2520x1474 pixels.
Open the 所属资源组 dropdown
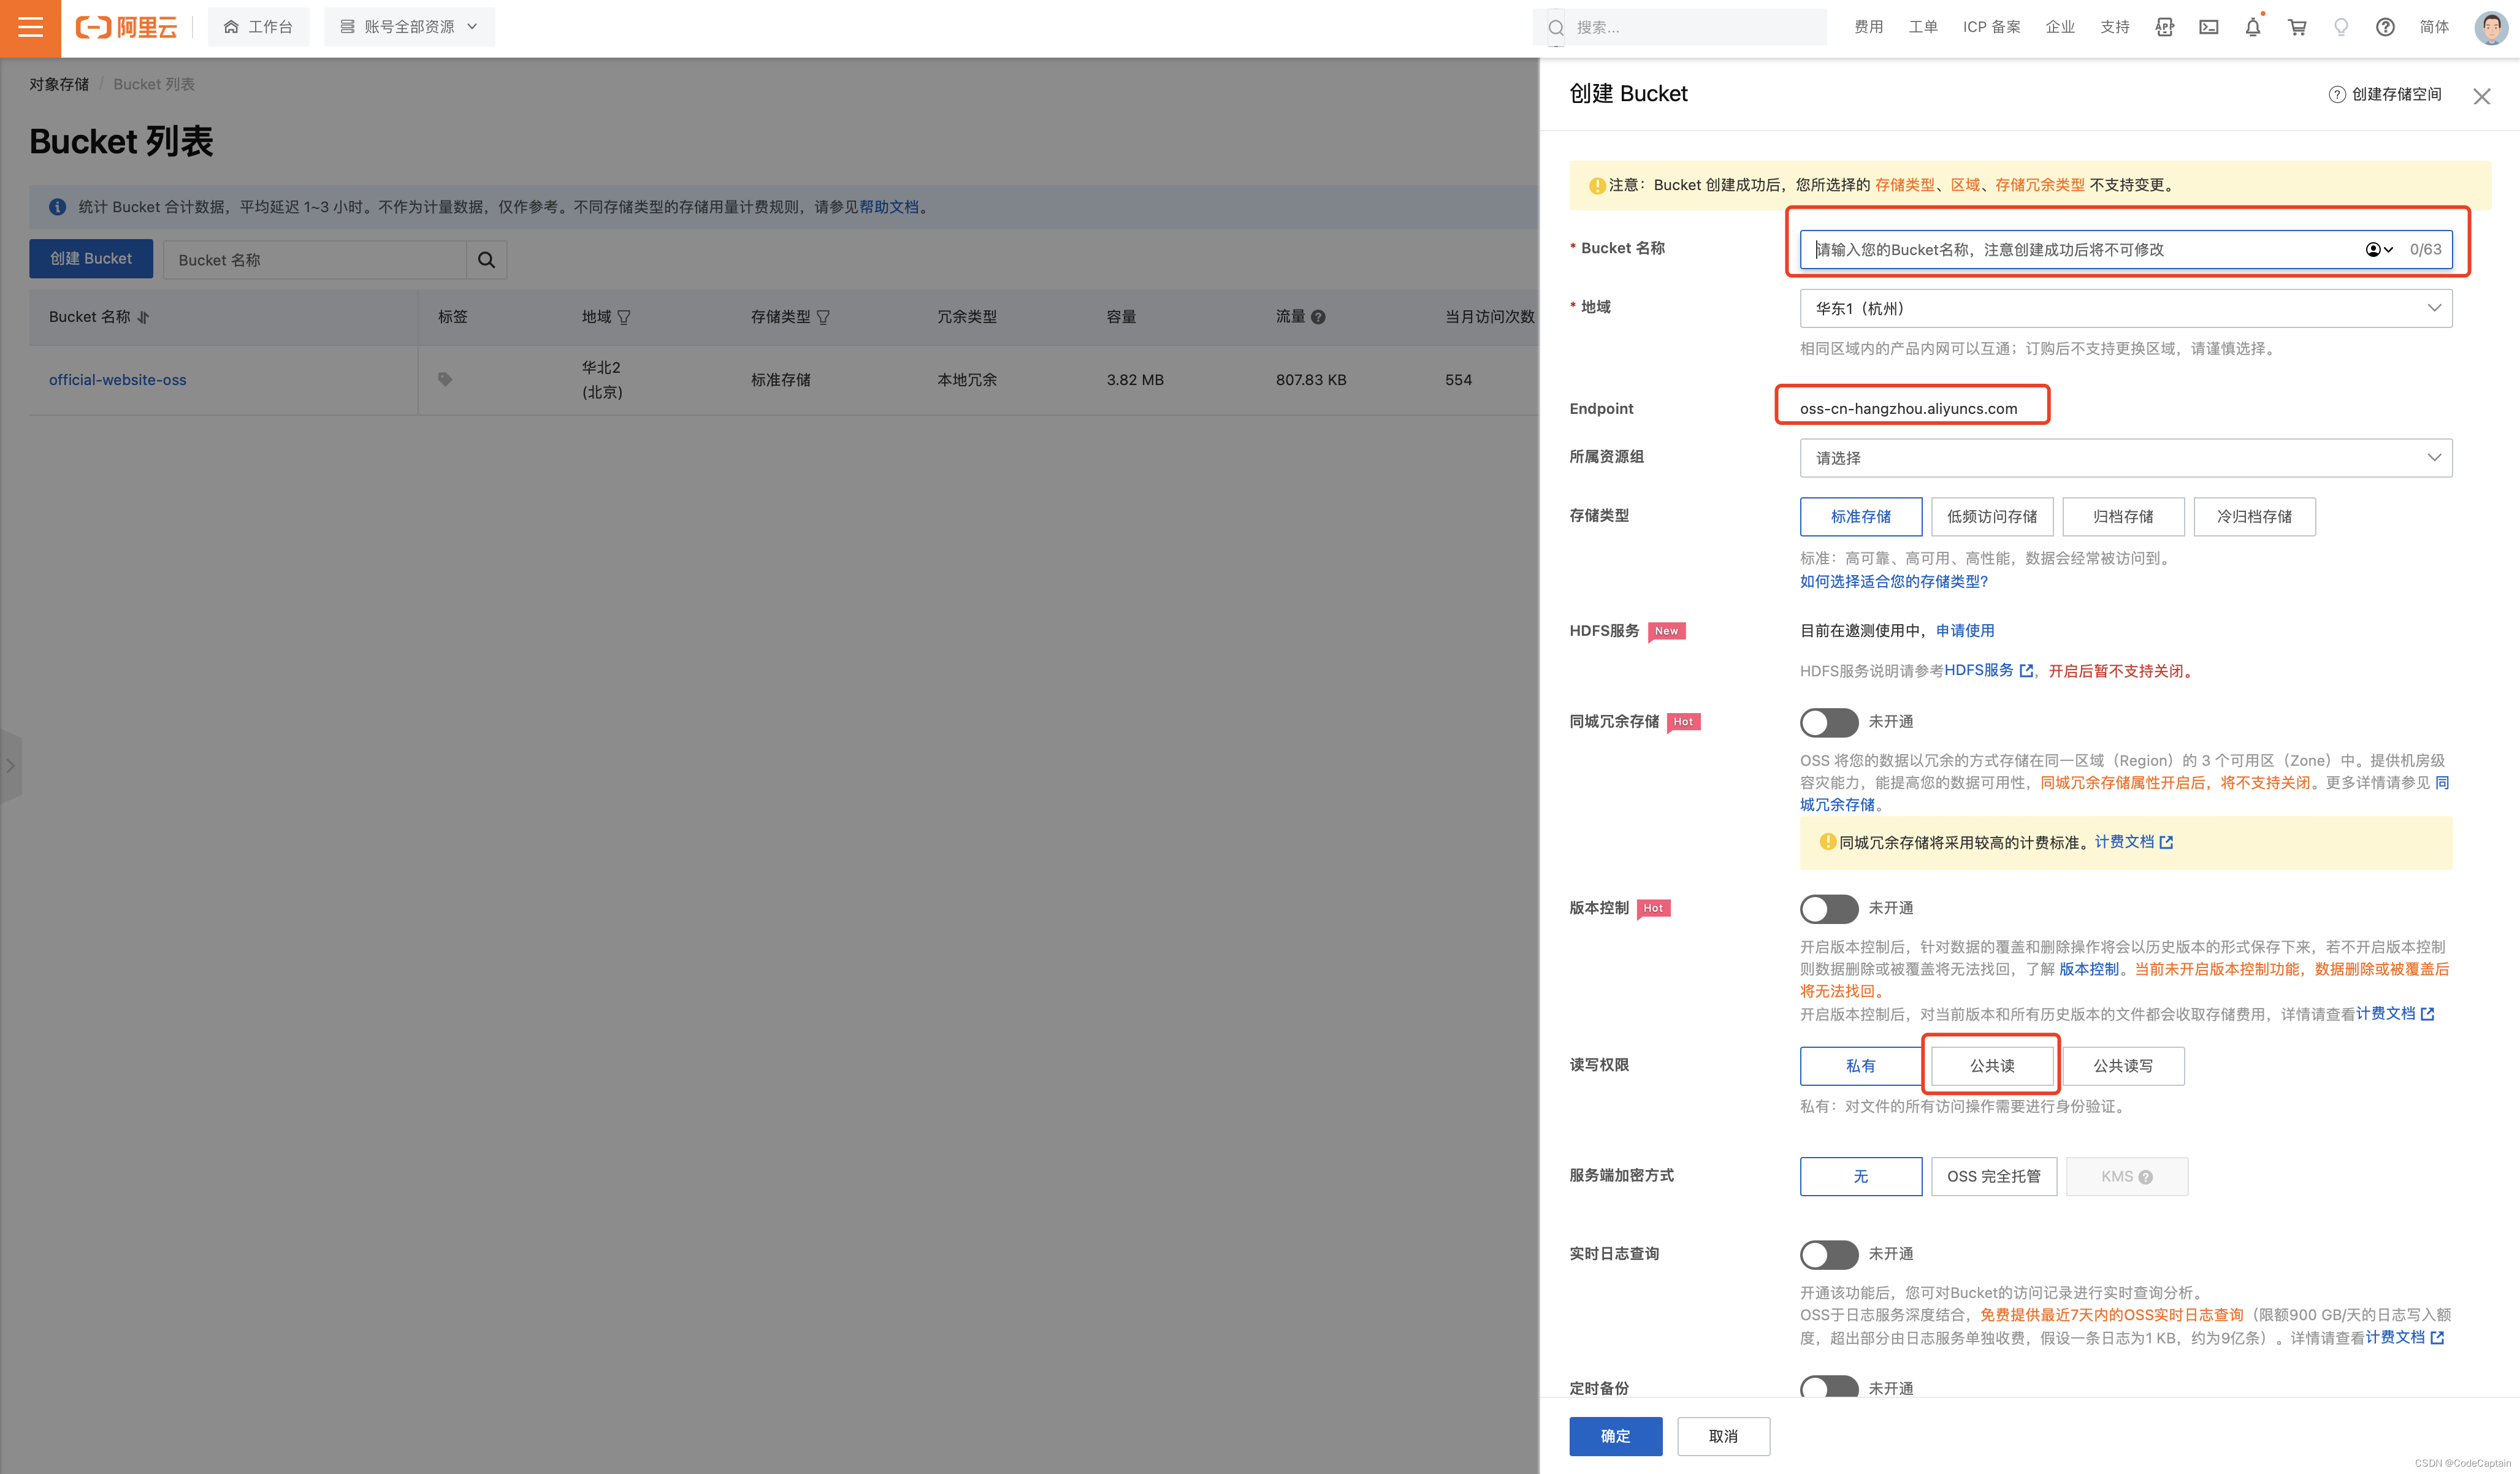[x=2125, y=457]
